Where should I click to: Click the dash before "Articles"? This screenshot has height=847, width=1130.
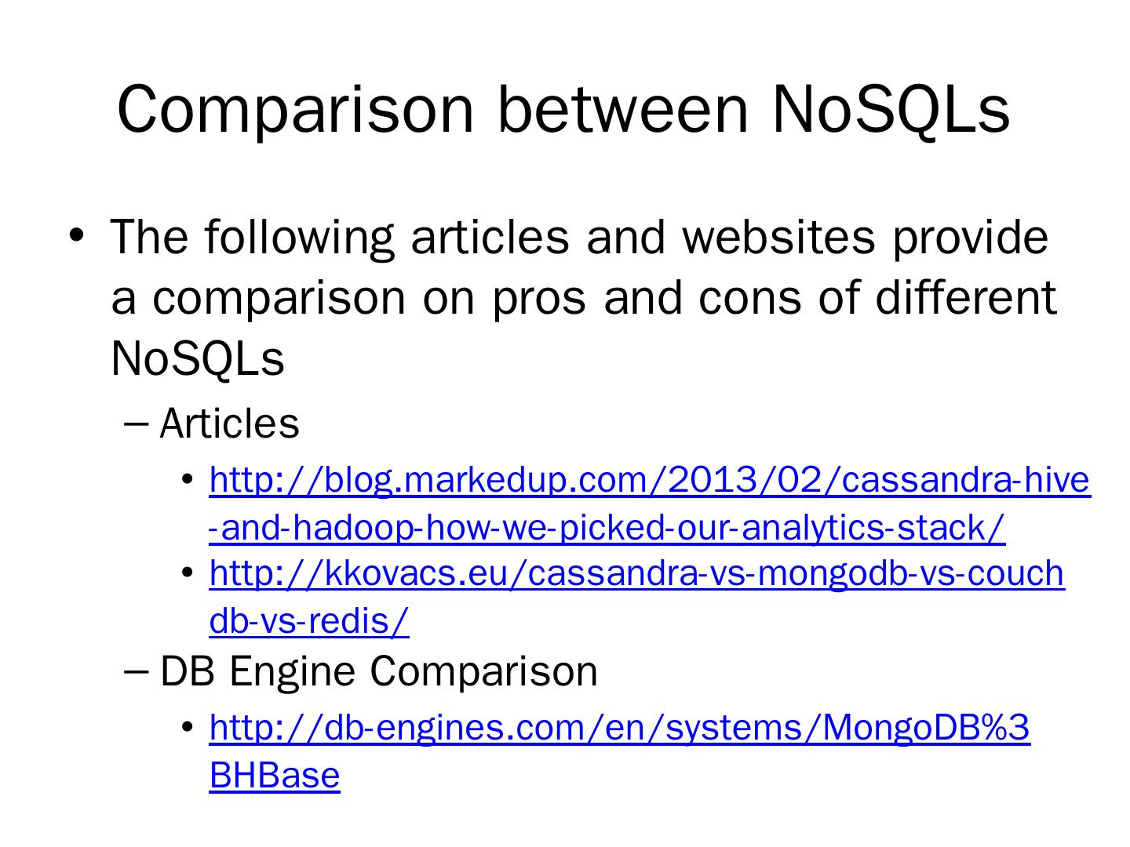click(x=136, y=424)
